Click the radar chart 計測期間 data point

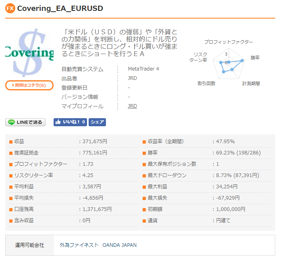coord(232,69)
